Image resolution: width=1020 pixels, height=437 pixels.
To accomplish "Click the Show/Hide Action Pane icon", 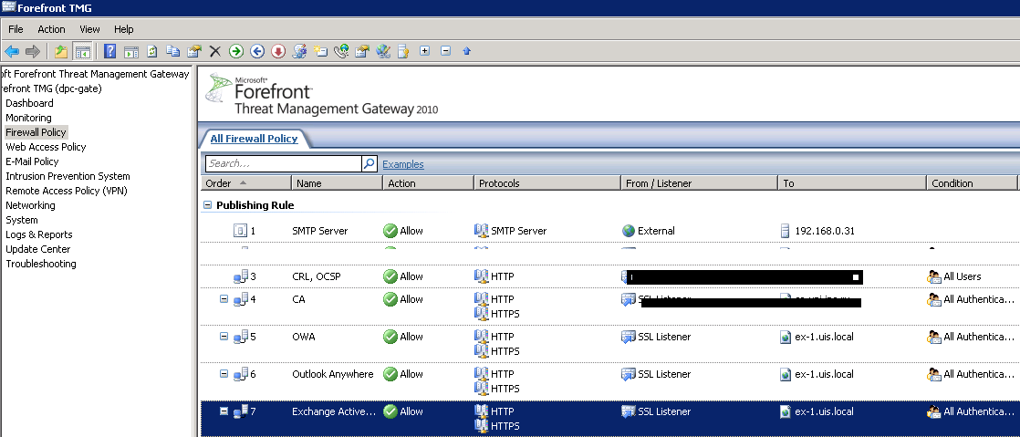I will tap(131, 51).
